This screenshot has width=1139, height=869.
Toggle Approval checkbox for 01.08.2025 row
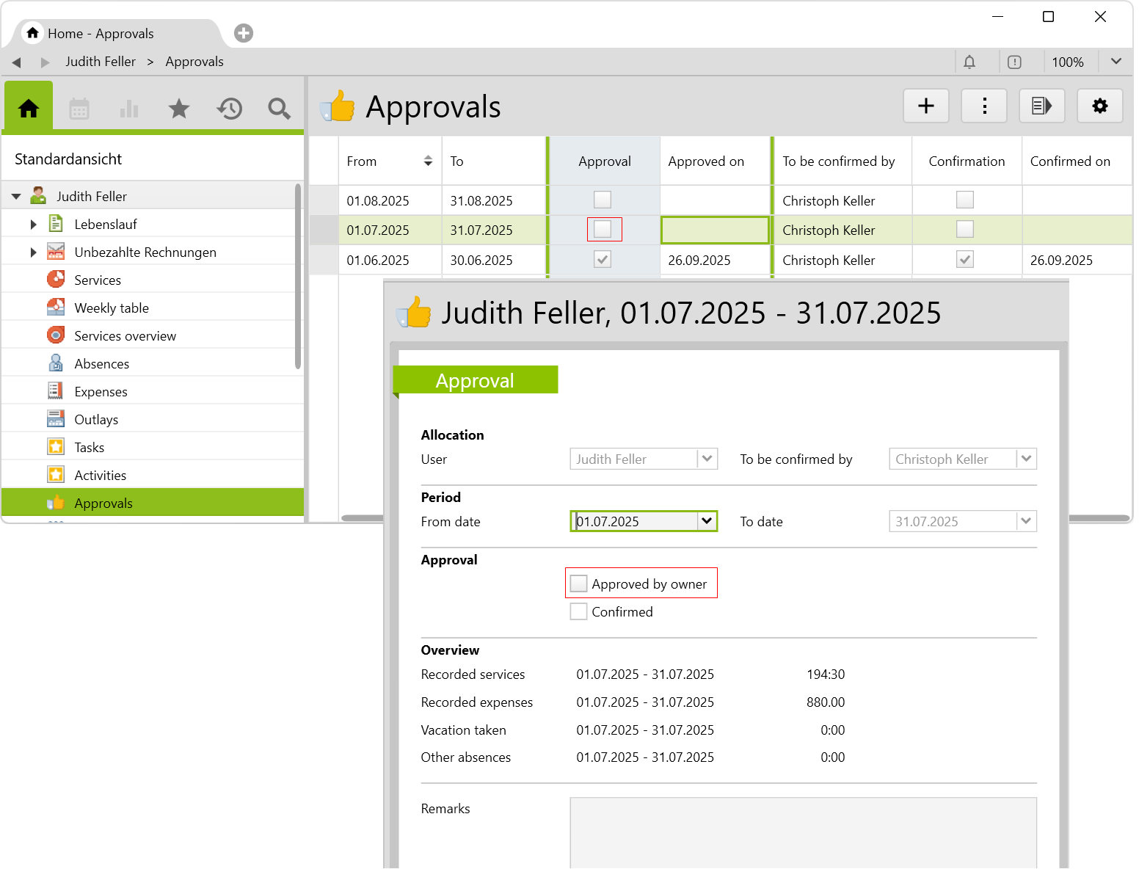click(x=603, y=200)
